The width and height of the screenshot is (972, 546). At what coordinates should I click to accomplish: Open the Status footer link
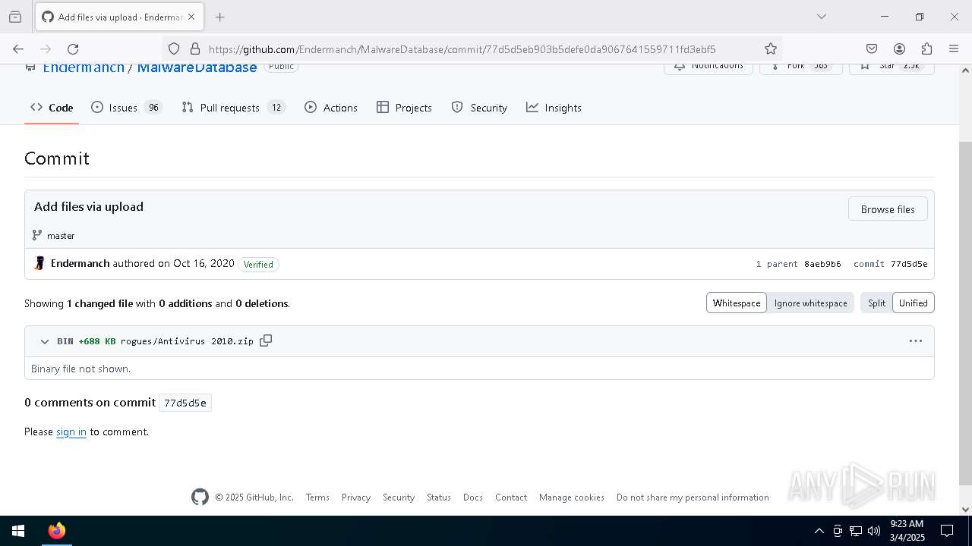tap(439, 497)
